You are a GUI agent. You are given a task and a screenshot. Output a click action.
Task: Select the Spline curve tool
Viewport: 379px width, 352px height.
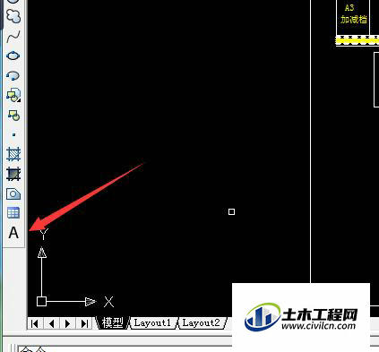click(x=13, y=36)
